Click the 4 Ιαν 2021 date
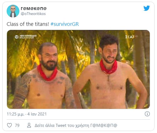Screen dimensions: 157x133 [37, 114]
